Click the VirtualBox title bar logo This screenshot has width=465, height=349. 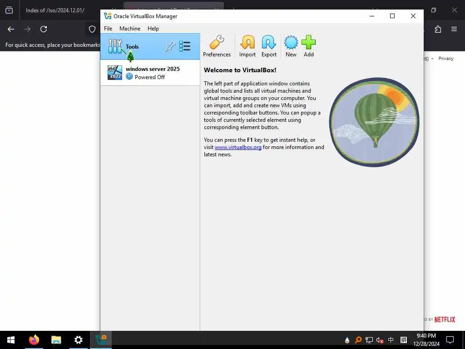coord(108,16)
